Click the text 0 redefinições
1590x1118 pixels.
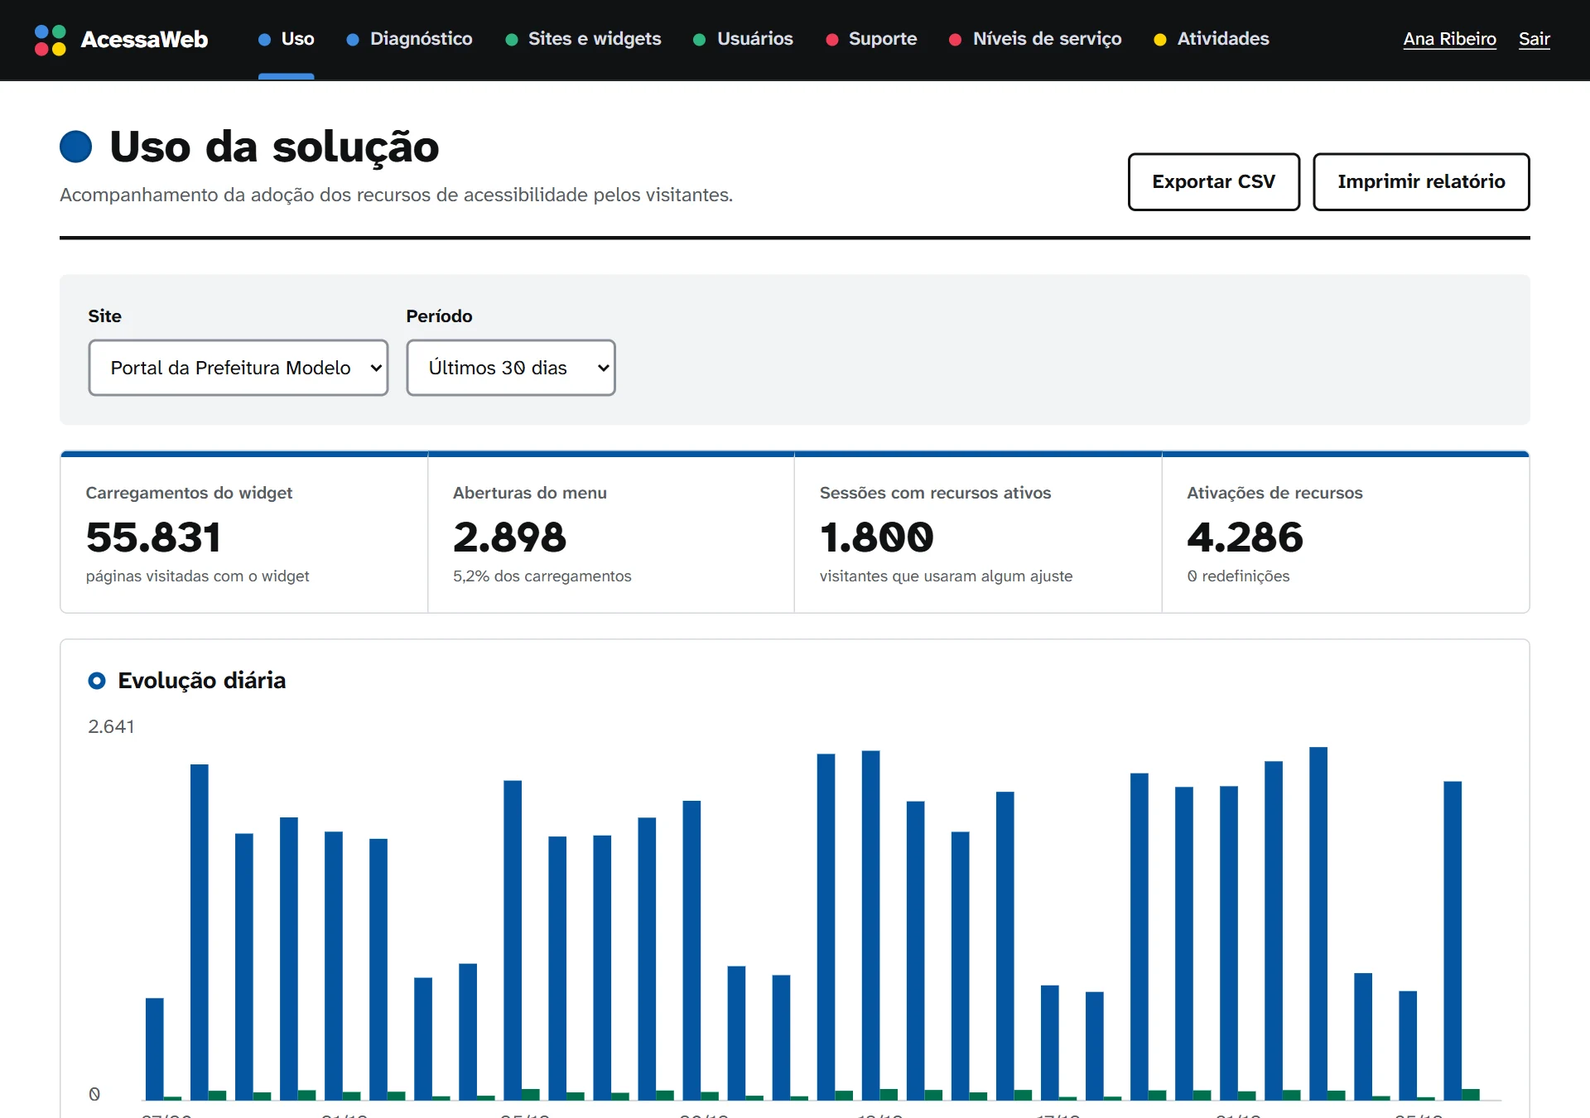1238,576
